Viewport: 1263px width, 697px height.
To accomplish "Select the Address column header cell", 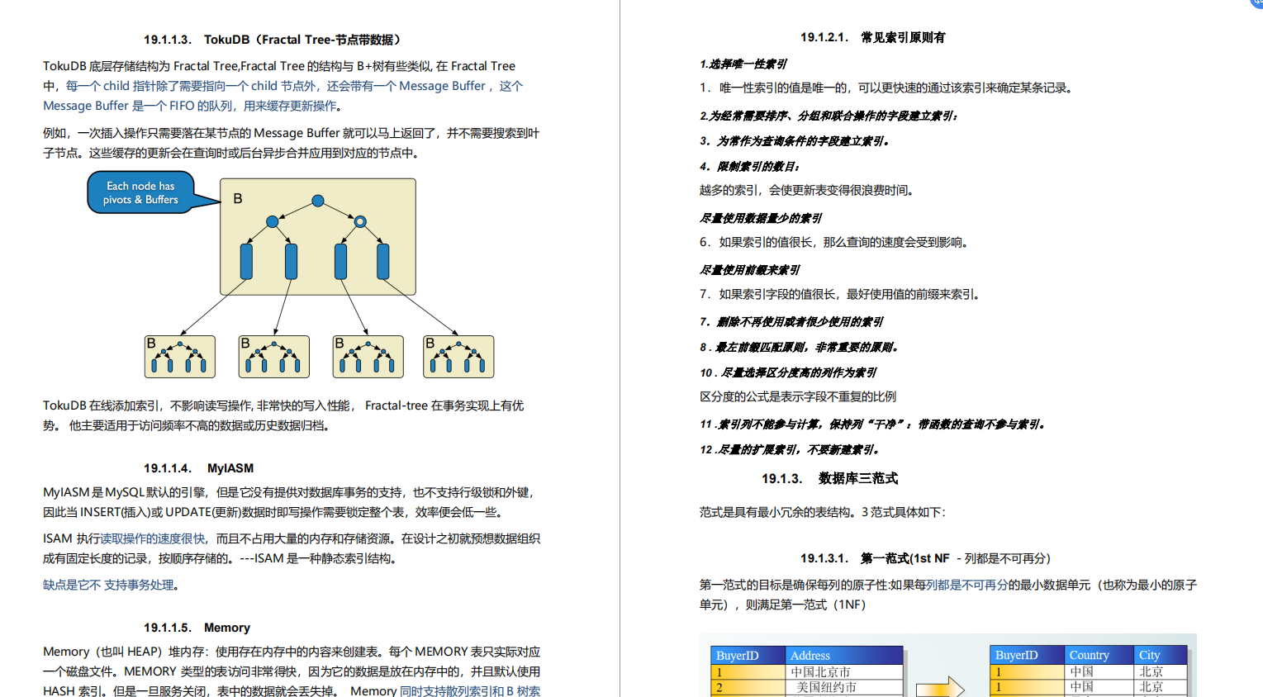I will coord(844,654).
